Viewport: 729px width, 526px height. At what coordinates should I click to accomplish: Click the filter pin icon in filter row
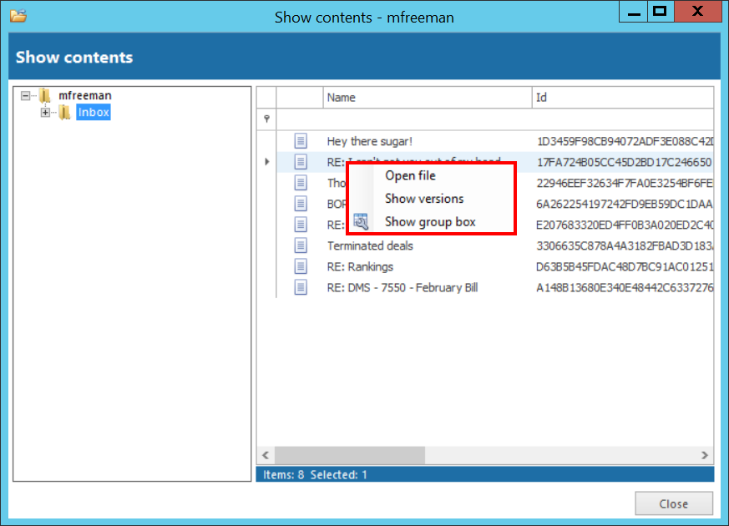coord(266,119)
